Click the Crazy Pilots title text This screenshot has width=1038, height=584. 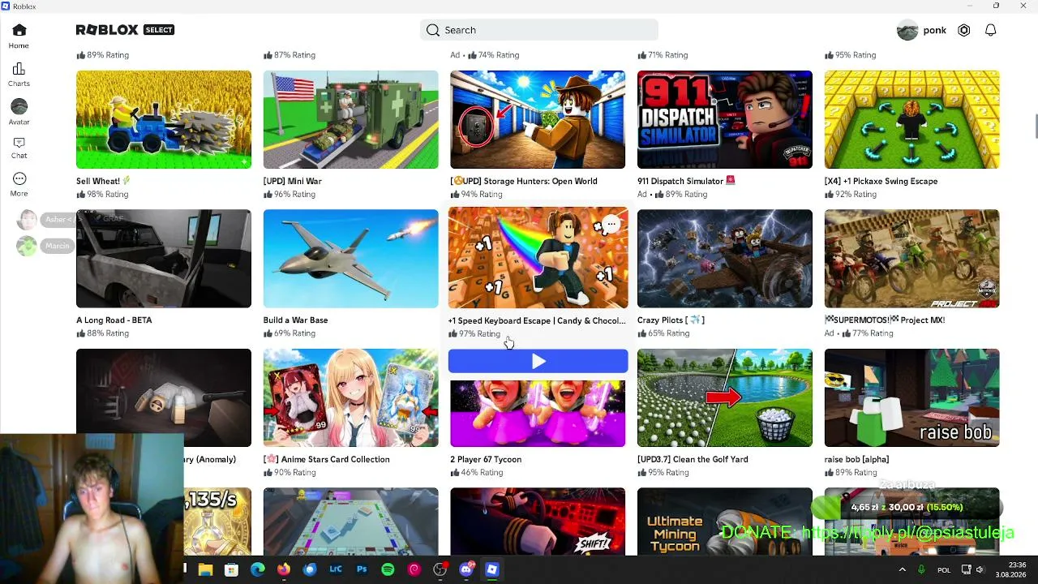pos(671,320)
